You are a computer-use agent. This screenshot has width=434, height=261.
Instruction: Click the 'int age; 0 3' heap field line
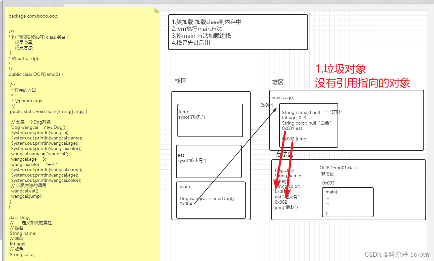coord(294,118)
